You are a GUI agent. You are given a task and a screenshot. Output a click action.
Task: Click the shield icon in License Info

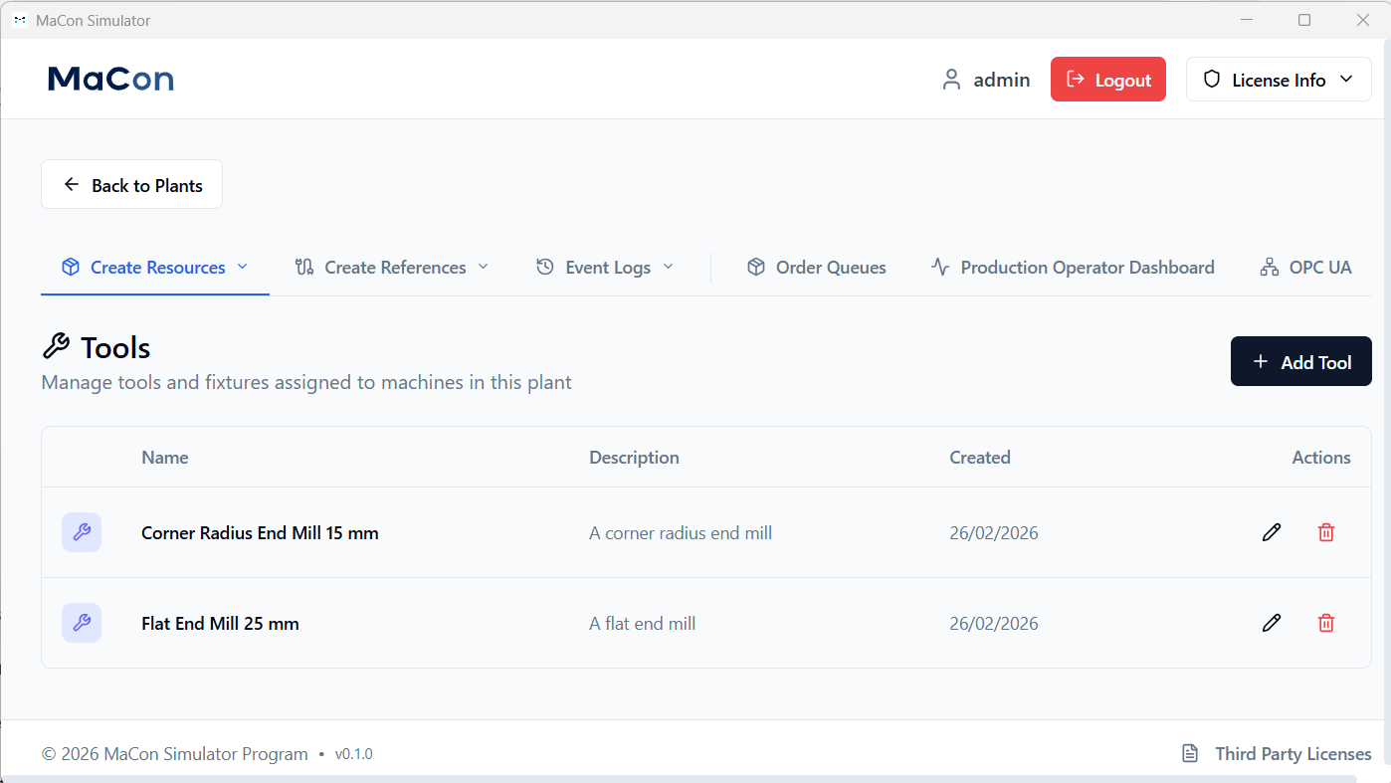(1211, 79)
